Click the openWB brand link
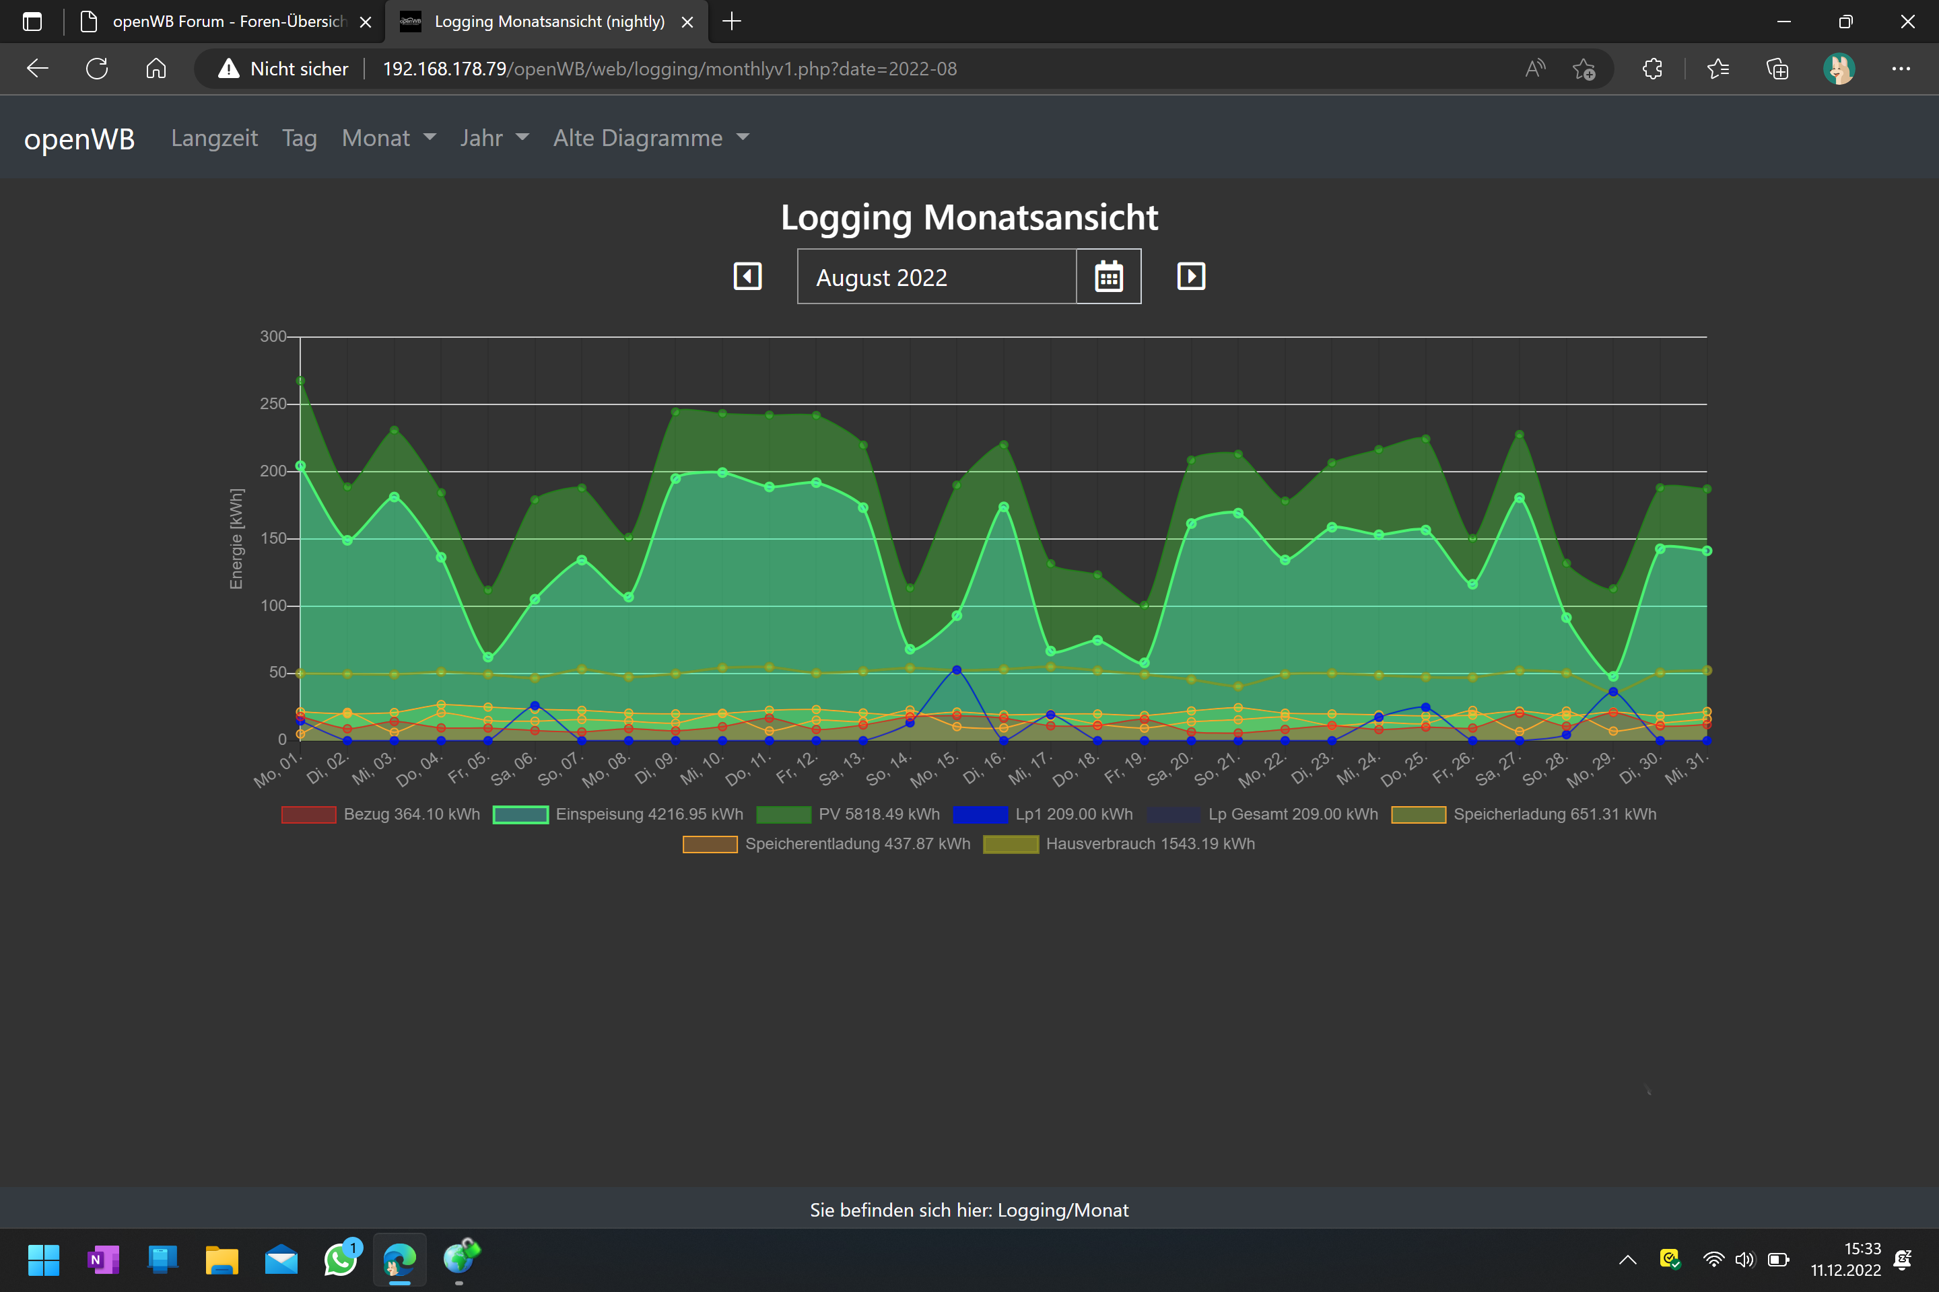 [x=79, y=139]
